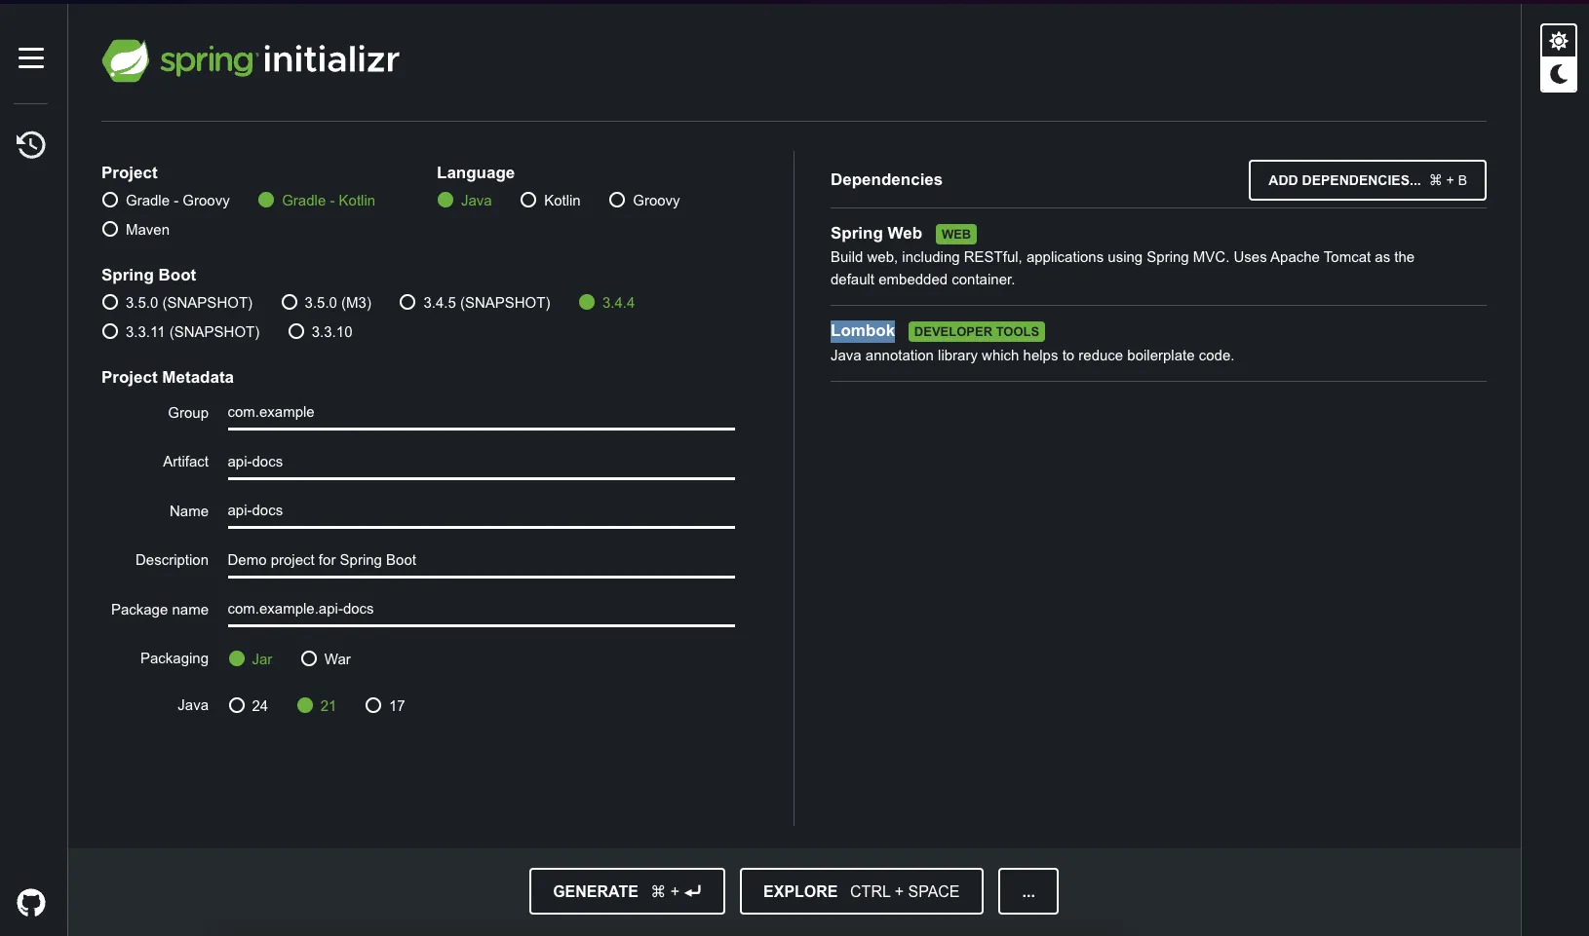
Task: Click the Group input field
Action: pos(481,413)
